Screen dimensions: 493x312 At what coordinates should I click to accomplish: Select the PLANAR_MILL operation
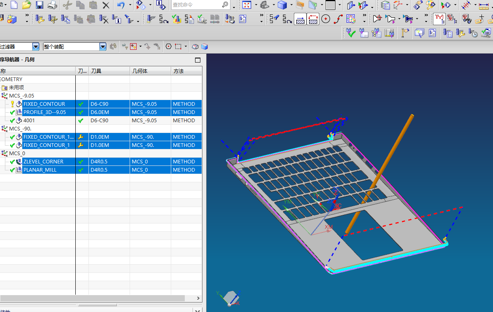40,170
